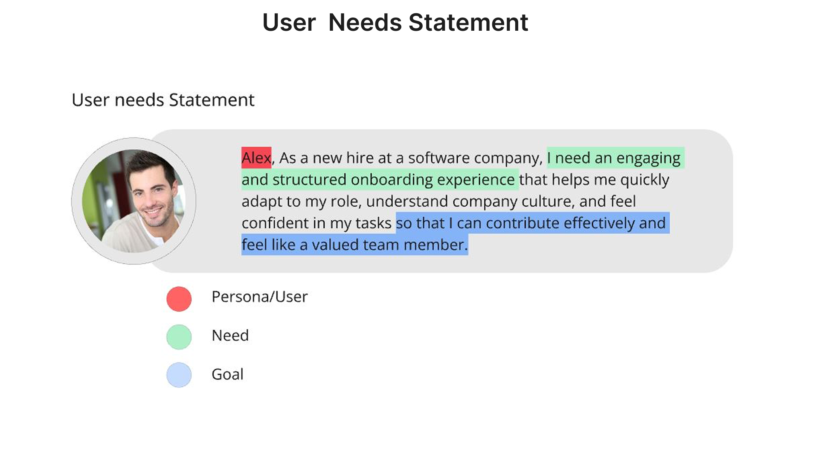Click the "Need" legend label
The image size is (819, 461).
click(230, 336)
